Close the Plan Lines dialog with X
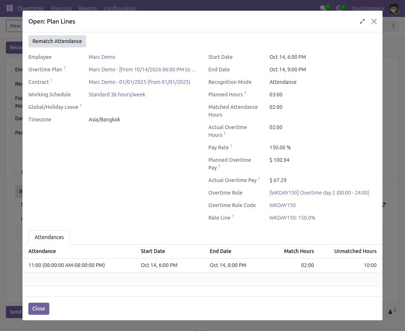405x331 pixels. coord(374,21)
